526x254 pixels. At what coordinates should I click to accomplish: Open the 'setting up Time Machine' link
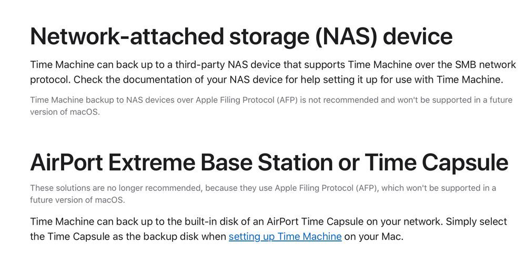click(285, 237)
